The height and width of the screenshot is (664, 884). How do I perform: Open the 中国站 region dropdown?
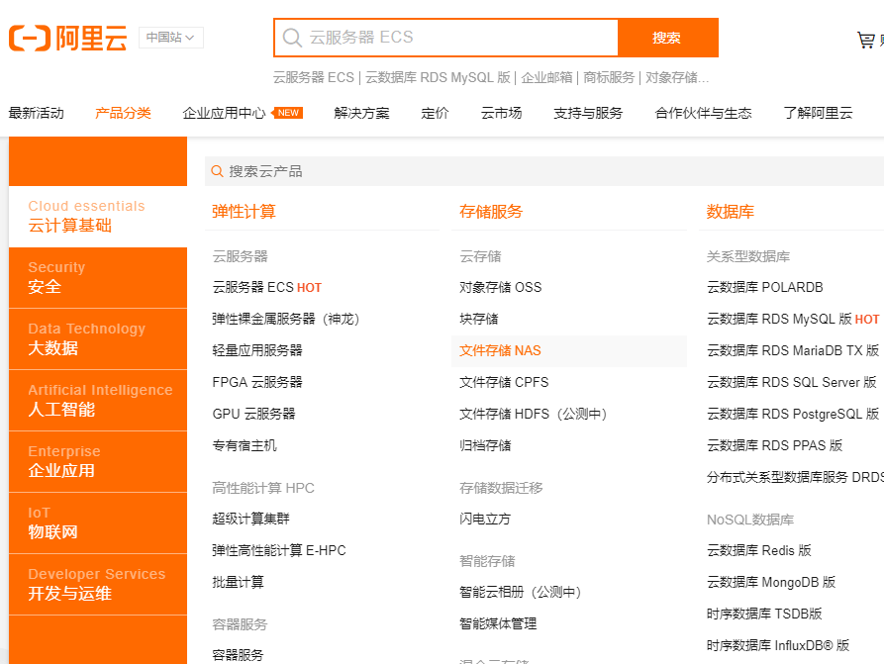pos(171,38)
